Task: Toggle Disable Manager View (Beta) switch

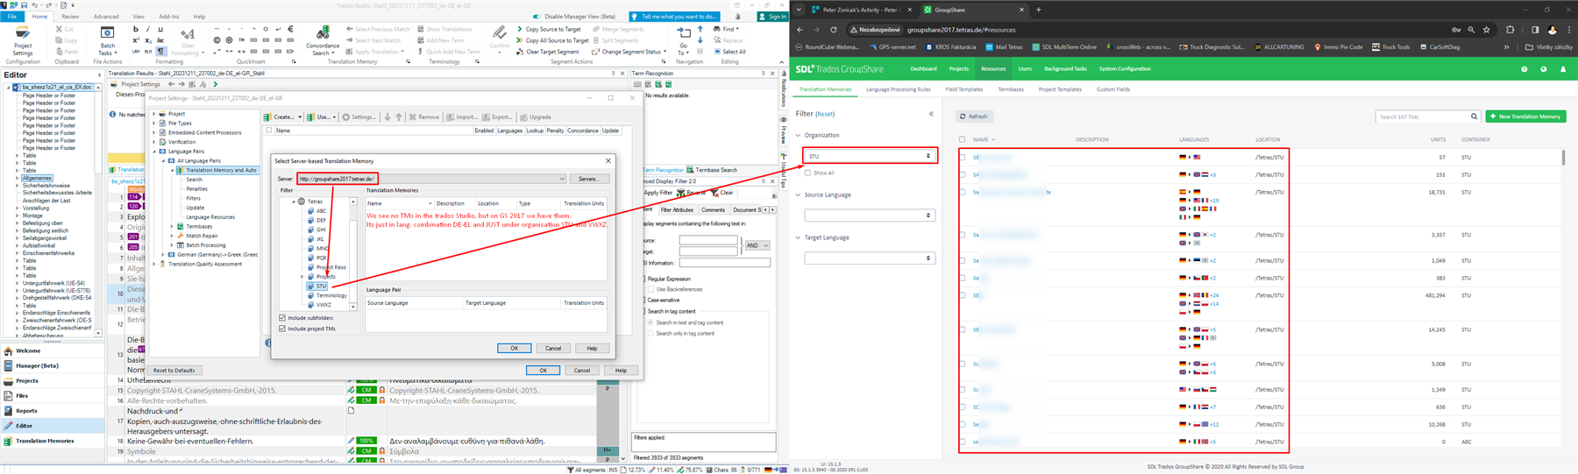Action: [x=535, y=17]
